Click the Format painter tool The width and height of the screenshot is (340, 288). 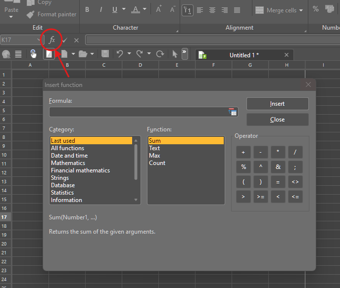pos(51,14)
